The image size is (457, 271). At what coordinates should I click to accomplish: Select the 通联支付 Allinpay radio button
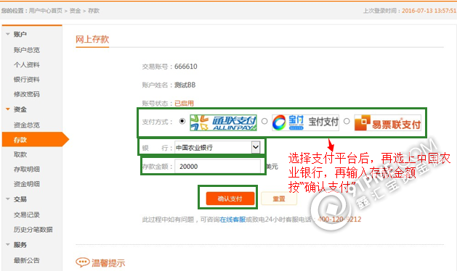182,121
